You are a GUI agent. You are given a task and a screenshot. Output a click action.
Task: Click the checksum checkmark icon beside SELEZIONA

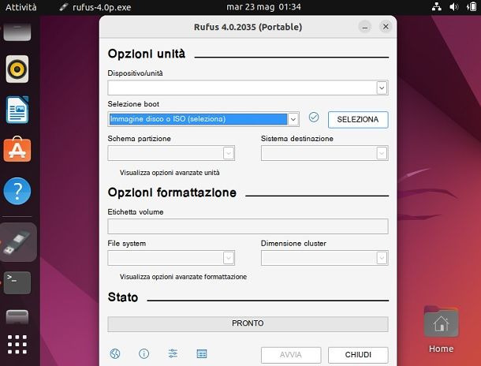pyautogui.click(x=314, y=117)
